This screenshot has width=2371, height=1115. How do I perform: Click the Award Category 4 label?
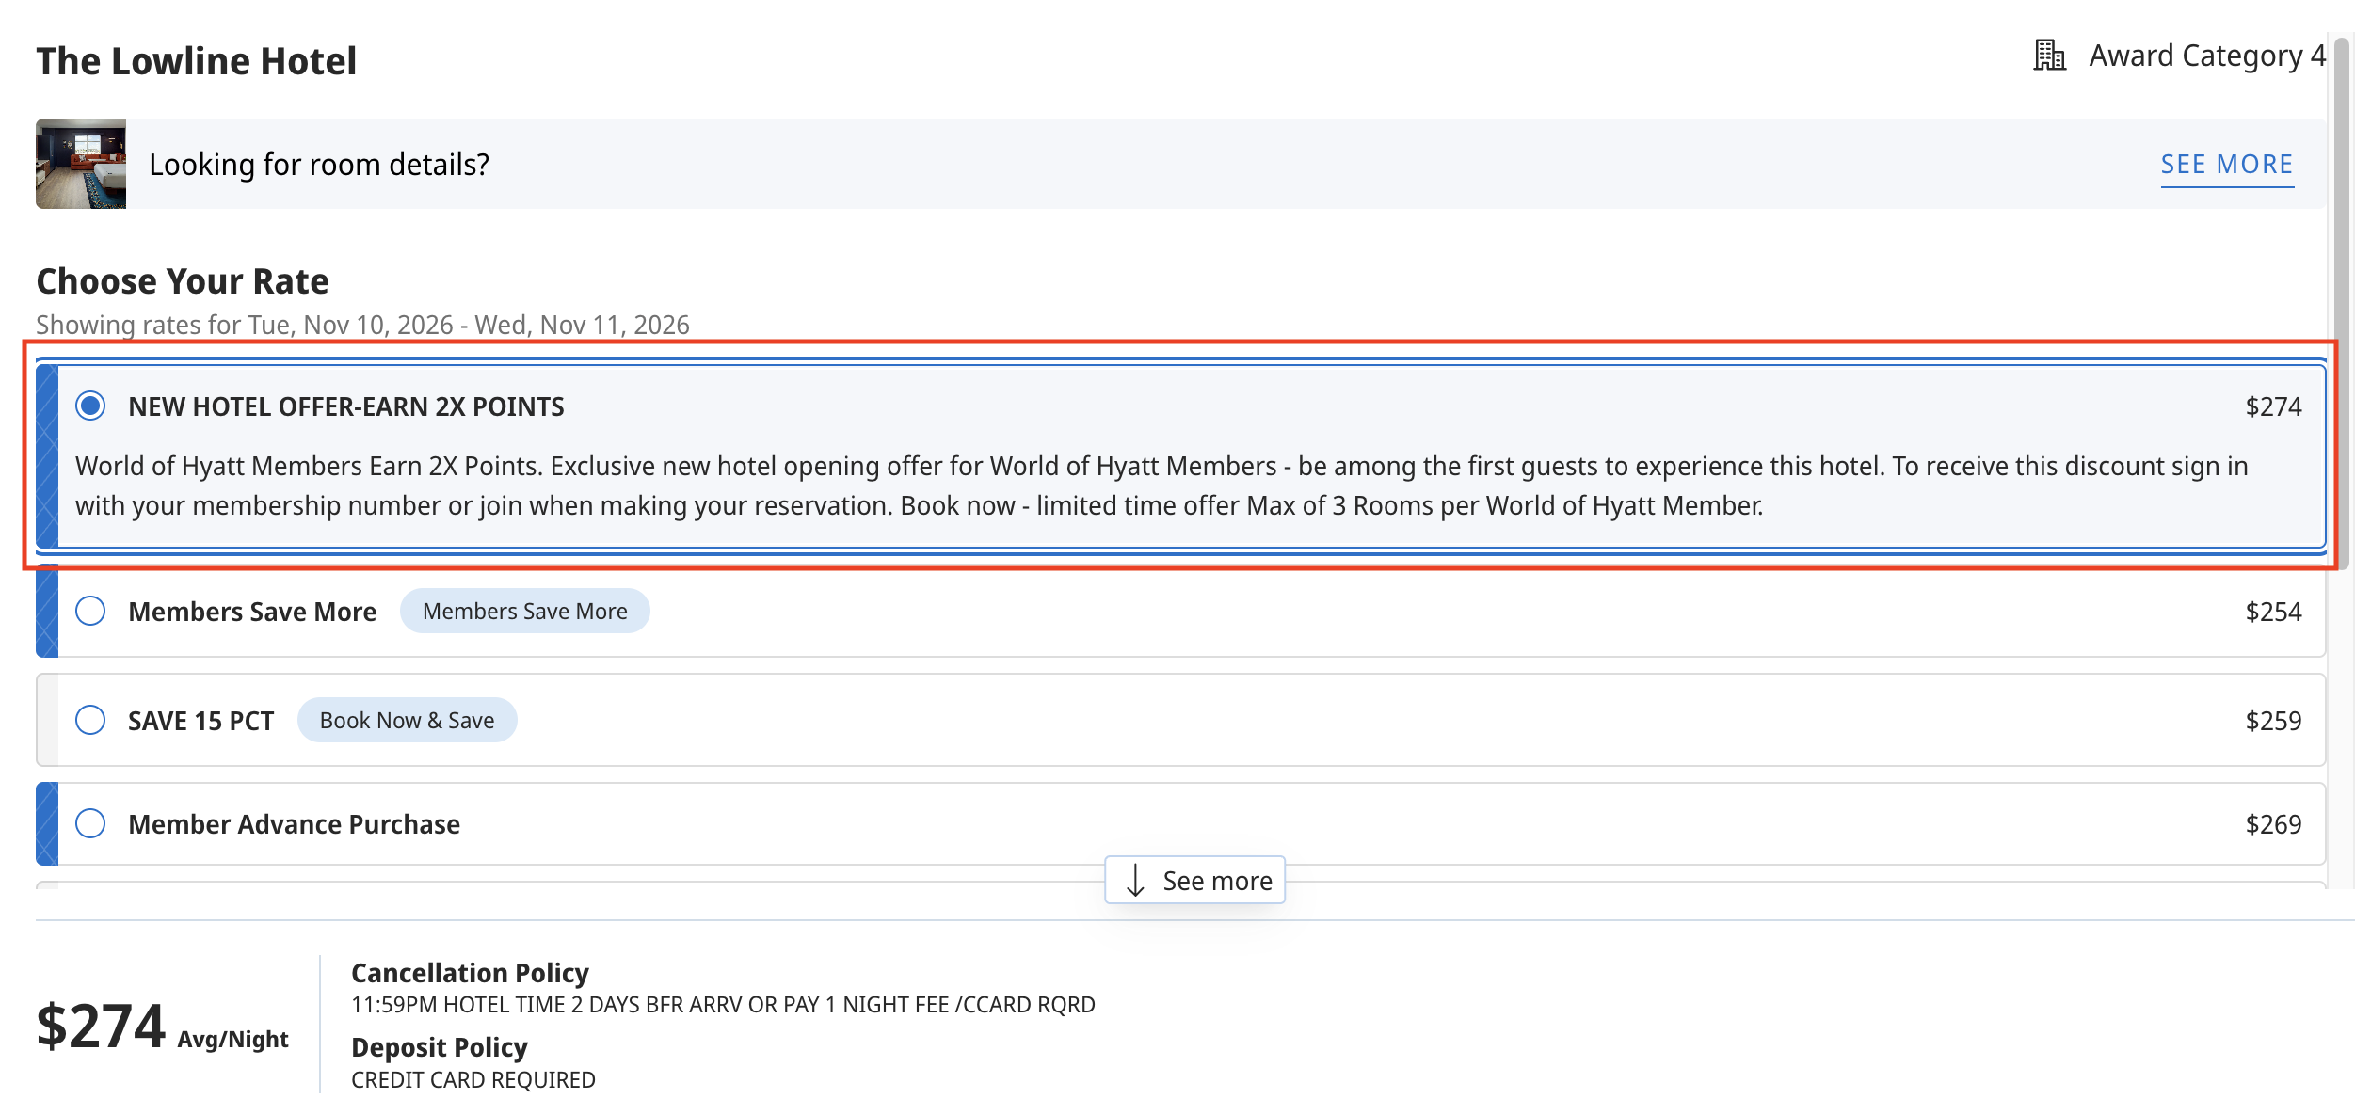pos(2207,56)
